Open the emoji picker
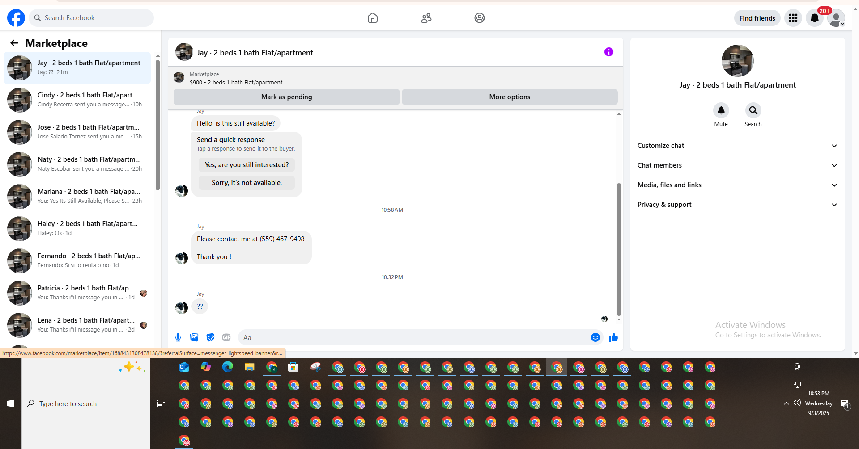Image resolution: width=859 pixels, height=449 pixels. click(595, 337)
